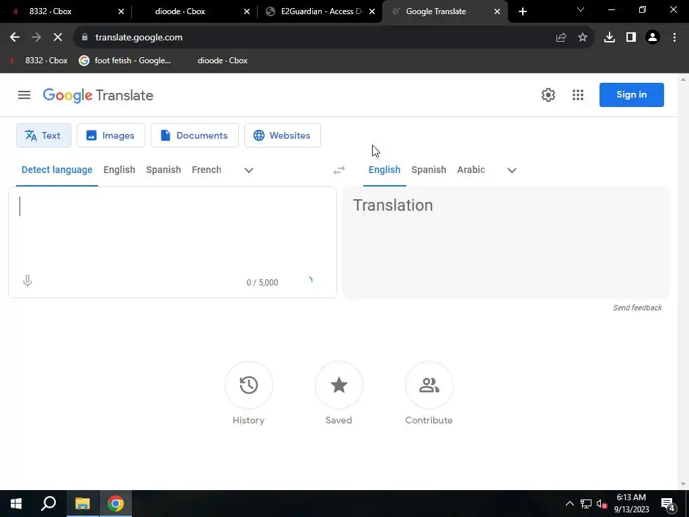Show hidden system tray icons
The image size is (689, 517).
tap(569, 504)
